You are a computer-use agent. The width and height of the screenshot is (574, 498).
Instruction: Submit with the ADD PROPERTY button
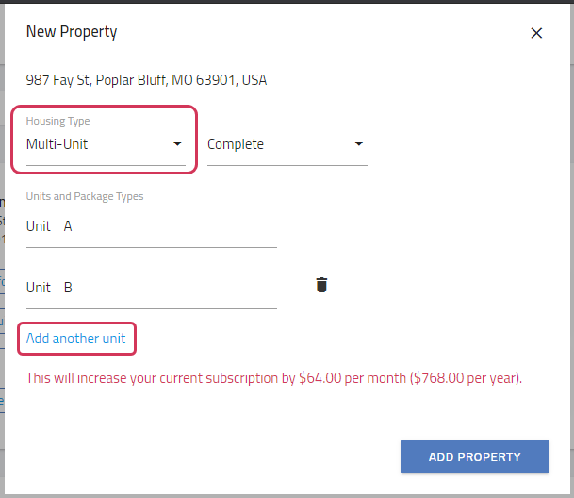[475, 456]
